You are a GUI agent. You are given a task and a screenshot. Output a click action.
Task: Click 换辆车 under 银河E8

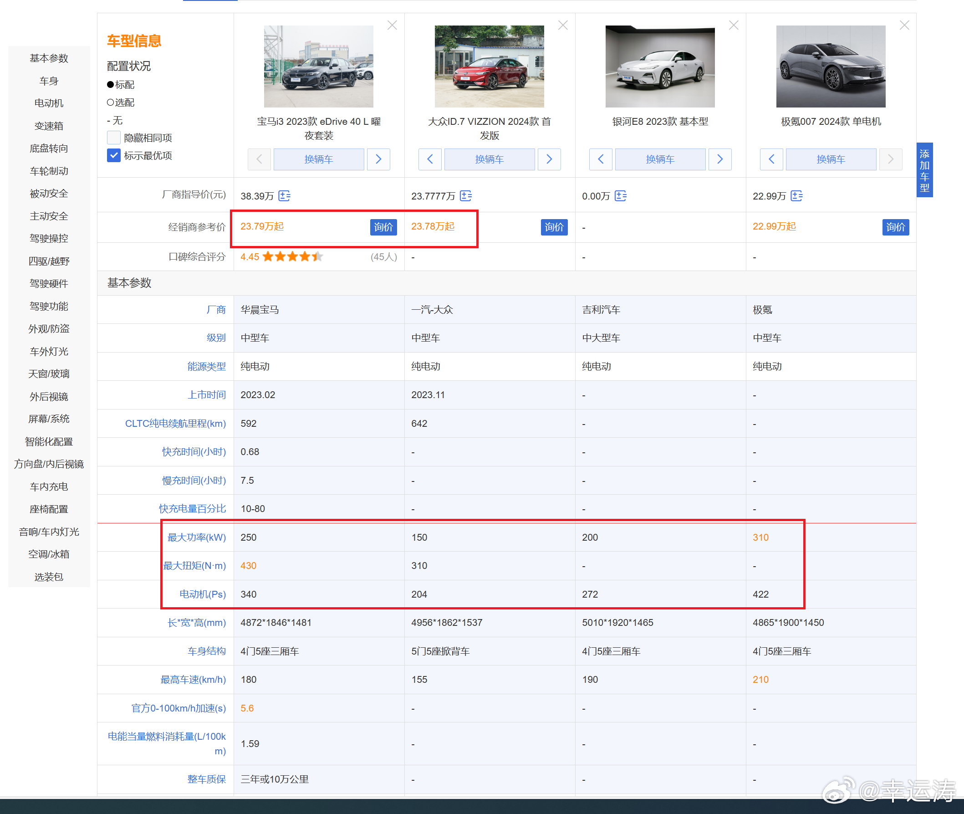(660, 159)
